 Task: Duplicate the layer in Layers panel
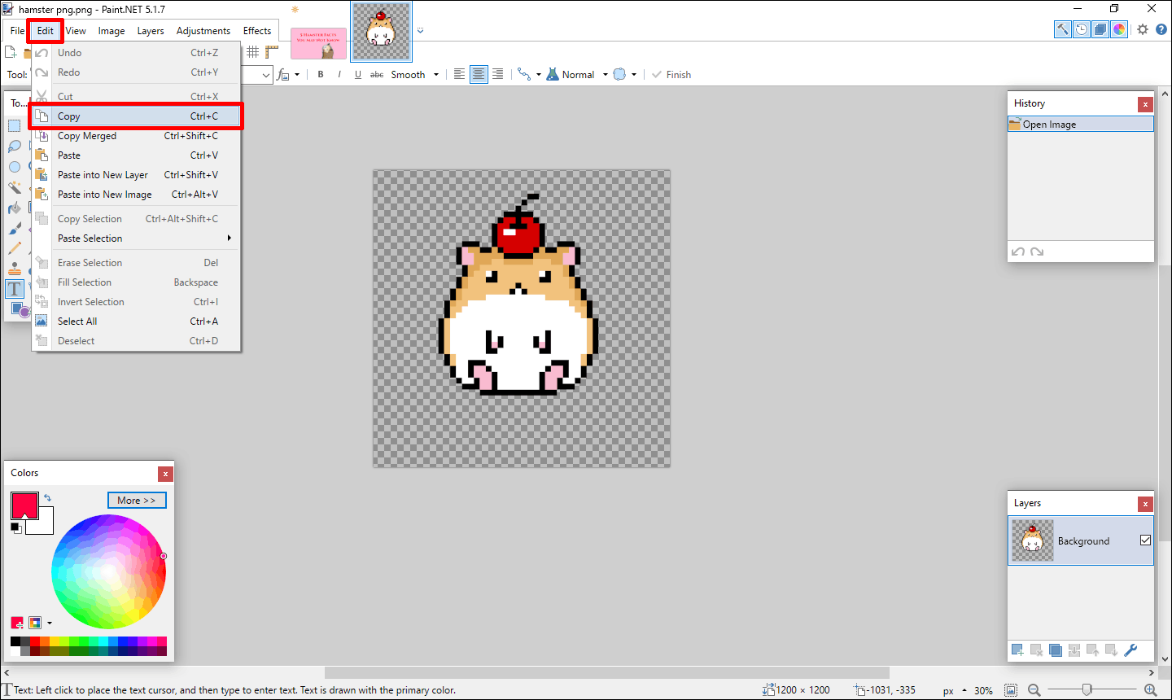point(1055,650)
